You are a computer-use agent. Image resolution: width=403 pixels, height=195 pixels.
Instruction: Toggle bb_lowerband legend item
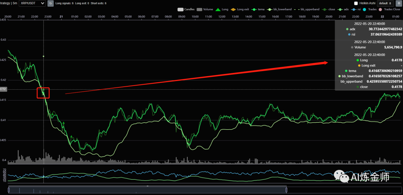pos(279,9)
